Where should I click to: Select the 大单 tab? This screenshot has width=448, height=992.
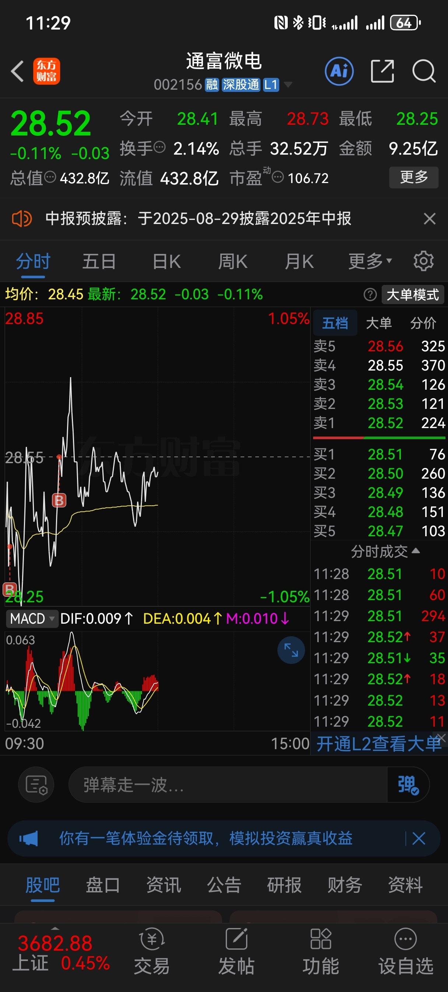(379, 323)
